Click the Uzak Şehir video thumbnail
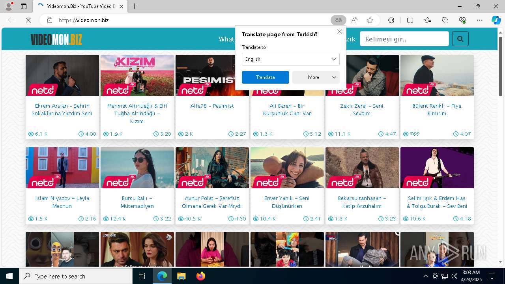 click(x=137, y=249)
